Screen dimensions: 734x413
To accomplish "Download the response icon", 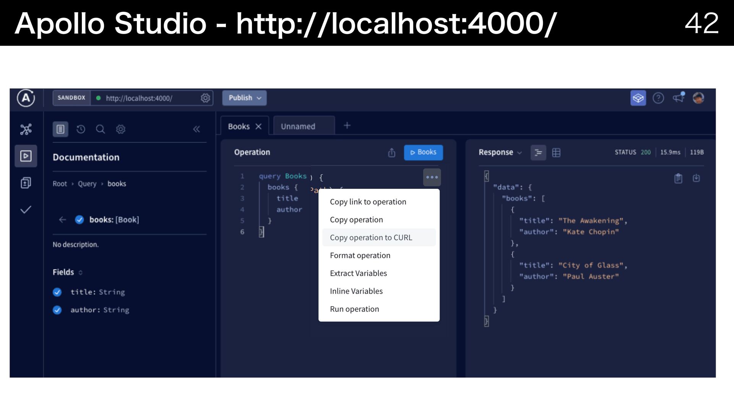I will pyautogui.click(x=696, y=178).
